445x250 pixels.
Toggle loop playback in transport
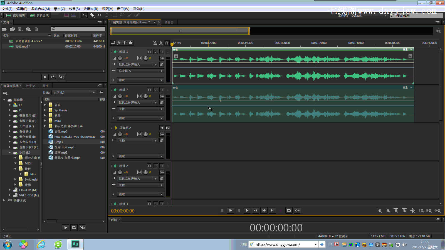pyautogui.click(x=289, y=211)
